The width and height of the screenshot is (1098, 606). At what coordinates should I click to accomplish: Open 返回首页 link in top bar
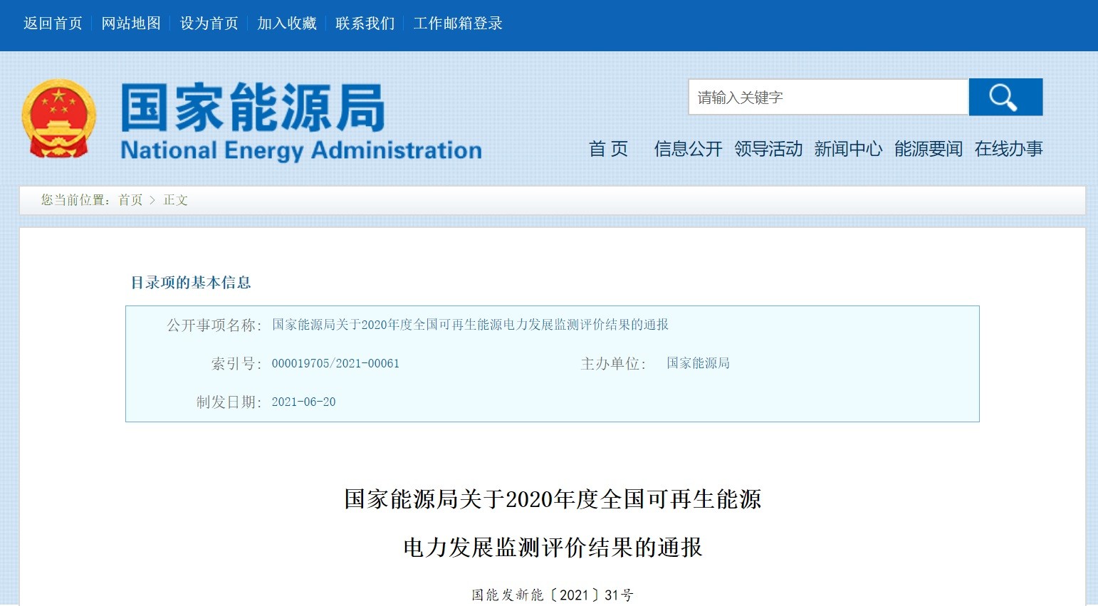pos(53,23)
